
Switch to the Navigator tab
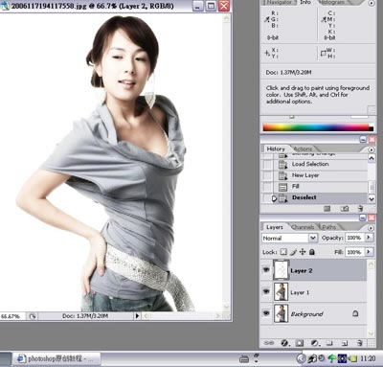(279, 2)
